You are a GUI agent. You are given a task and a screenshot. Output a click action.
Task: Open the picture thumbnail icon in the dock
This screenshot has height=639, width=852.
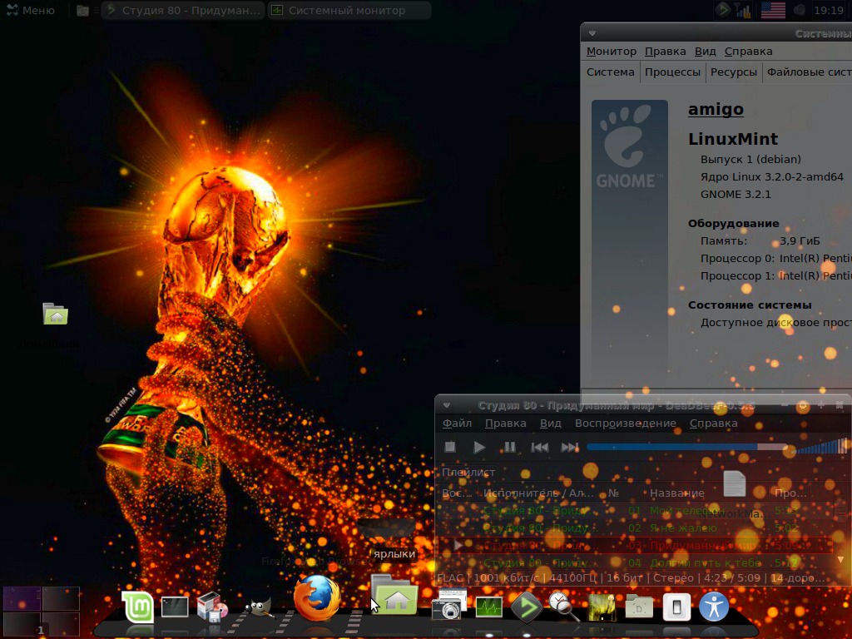pyautogui.click(x=602, y=607)
